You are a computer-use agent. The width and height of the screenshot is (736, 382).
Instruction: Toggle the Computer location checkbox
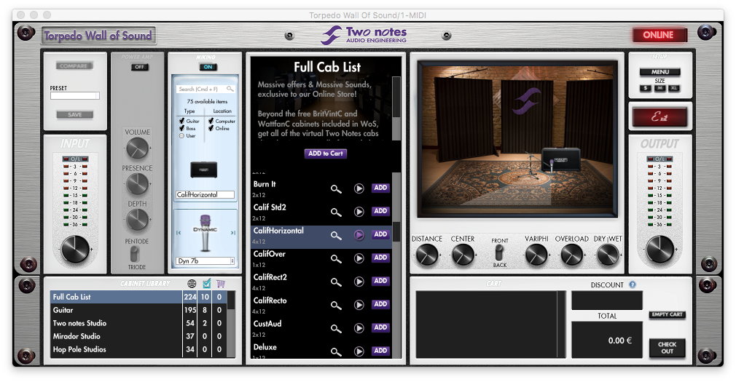[211, 121]
